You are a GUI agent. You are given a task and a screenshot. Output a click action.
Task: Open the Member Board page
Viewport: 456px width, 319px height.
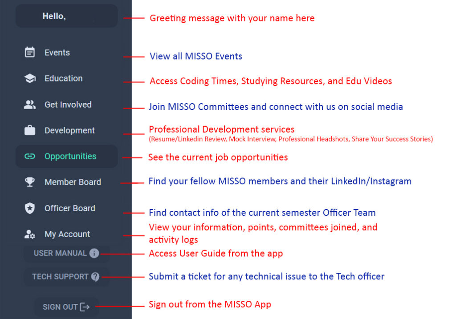[73, 182]
